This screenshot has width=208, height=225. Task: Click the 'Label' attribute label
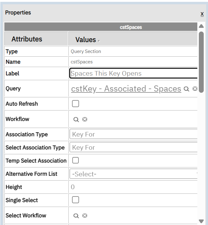(x=12, y=73)
